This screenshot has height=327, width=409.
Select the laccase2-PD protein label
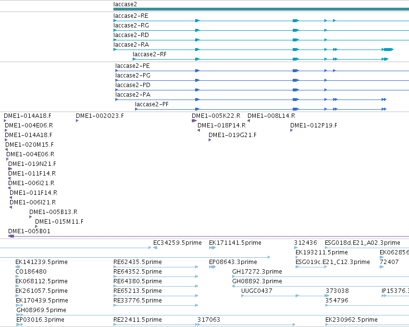pos(133,85)
